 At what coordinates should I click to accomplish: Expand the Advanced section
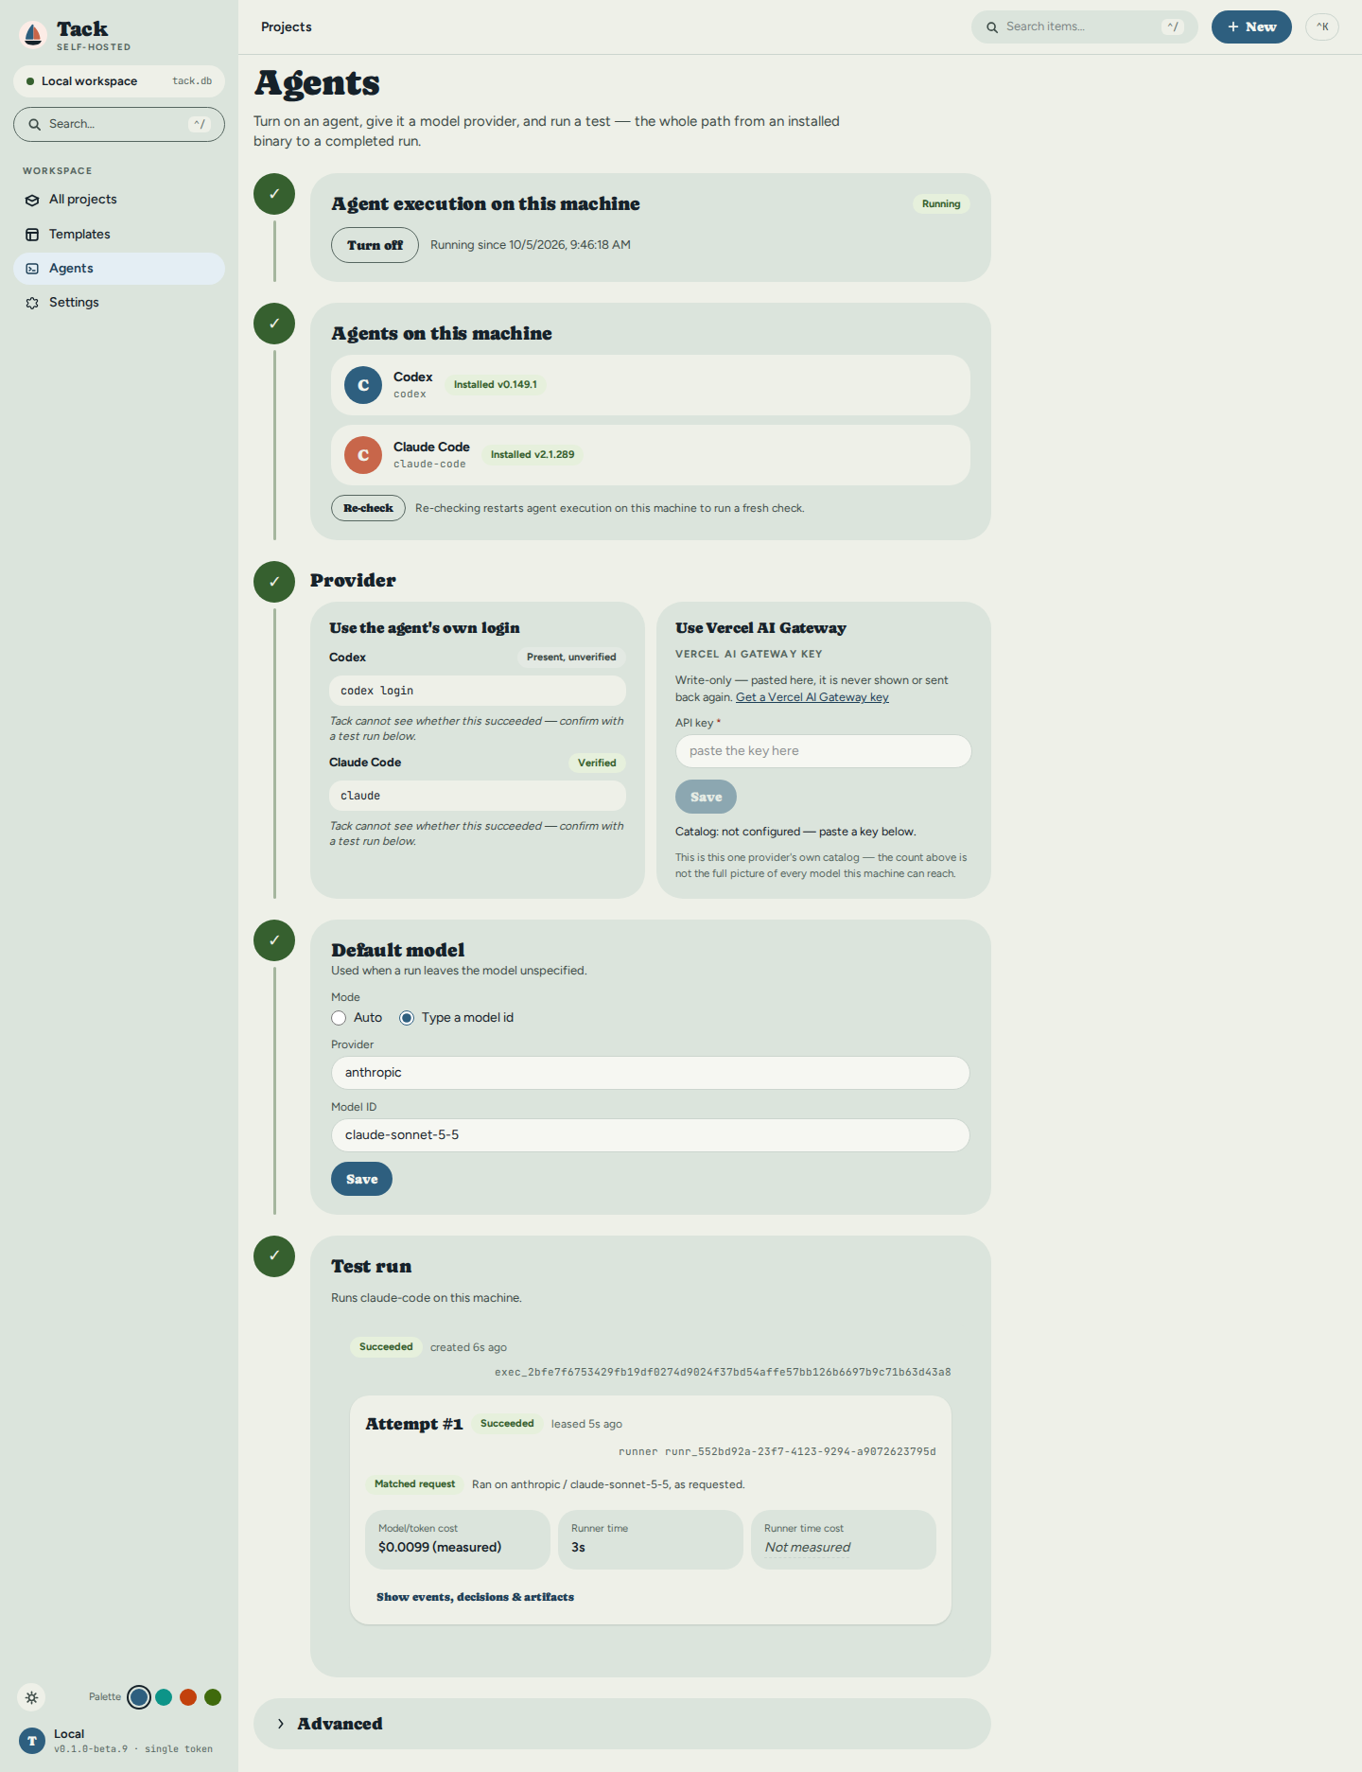(622, 1724)
